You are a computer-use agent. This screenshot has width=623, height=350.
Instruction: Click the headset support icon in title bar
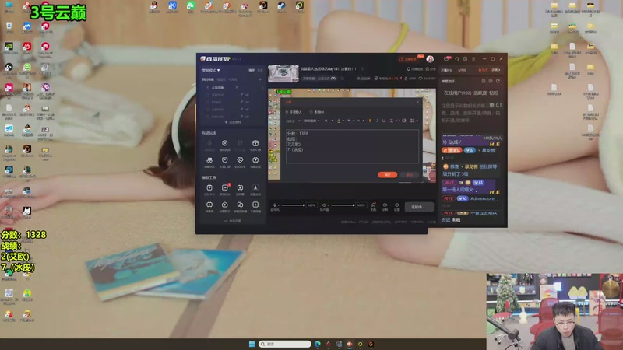tap(457, 59)
